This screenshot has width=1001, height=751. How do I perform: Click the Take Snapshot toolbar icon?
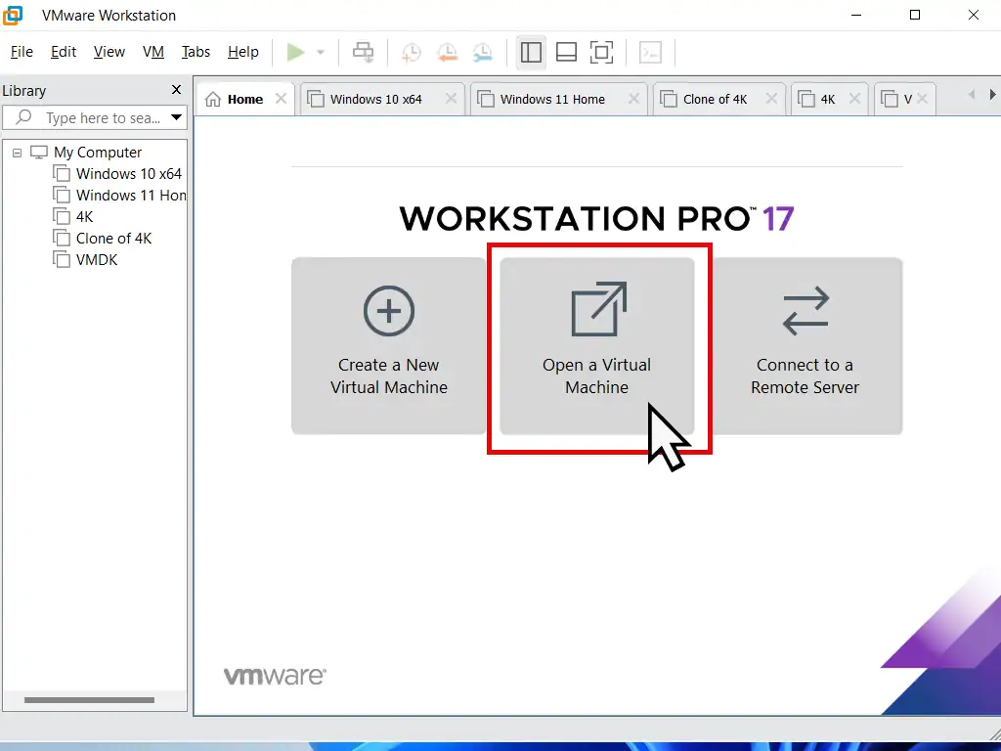click(x=412, y=53)
